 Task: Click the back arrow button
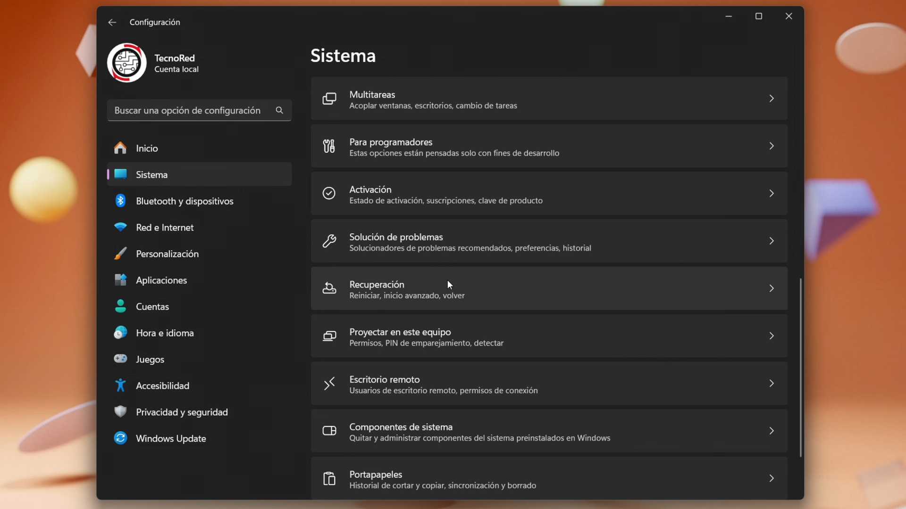coord(112,22)
